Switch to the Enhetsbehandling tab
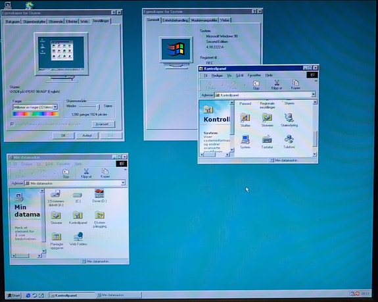378x302 pixels. (175, 20)
